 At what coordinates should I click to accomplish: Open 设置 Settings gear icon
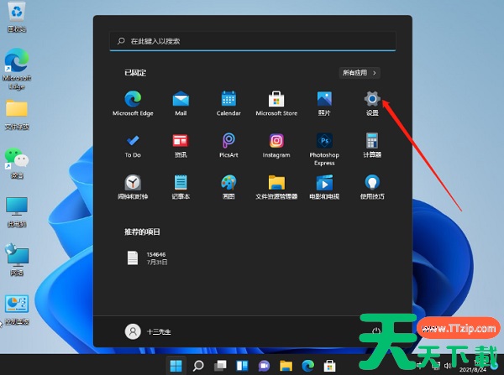click(x=372, y=103)
